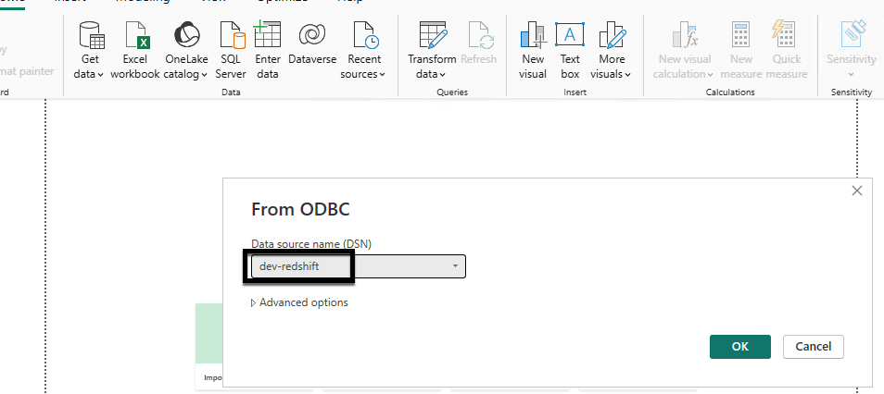Open Enter data table

tap(267, 51)
